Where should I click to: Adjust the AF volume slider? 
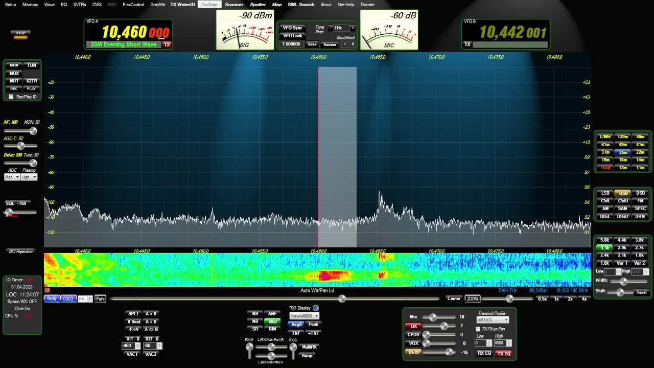20,131
